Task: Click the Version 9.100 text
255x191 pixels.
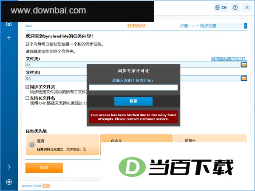Action: pos(31,186)
